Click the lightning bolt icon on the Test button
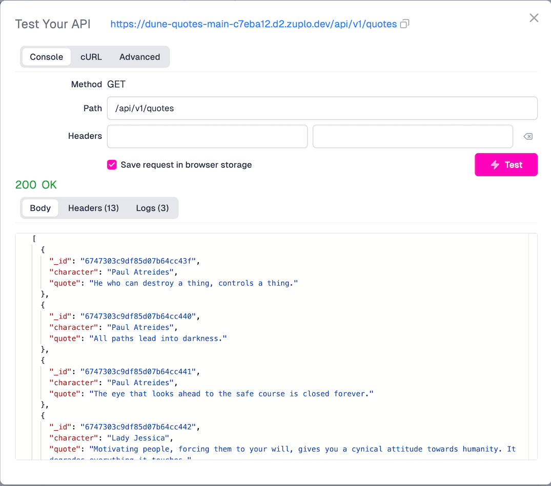The height and width of the screenshot is (486, 551). (x=494, y=164)
